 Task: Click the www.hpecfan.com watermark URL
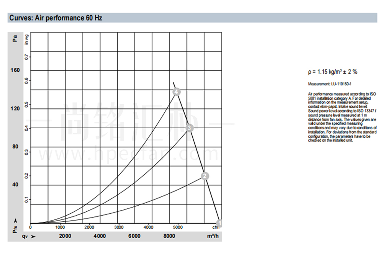[129, 154]
